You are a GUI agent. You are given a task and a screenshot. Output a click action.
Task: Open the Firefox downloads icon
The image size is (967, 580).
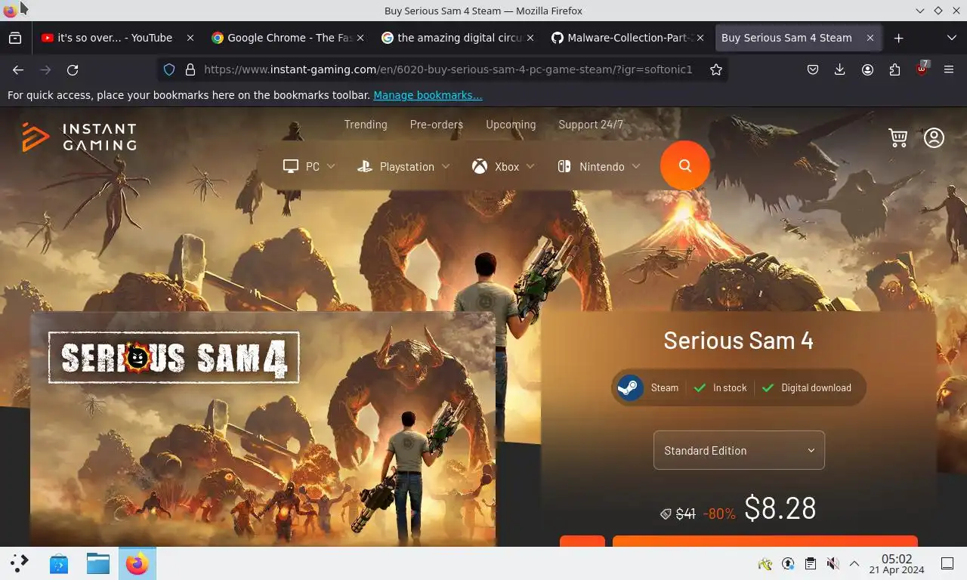click(839, 69)
